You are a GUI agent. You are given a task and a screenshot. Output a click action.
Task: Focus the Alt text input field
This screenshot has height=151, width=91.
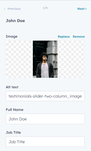pyautogui.click(x=45, y=96)
